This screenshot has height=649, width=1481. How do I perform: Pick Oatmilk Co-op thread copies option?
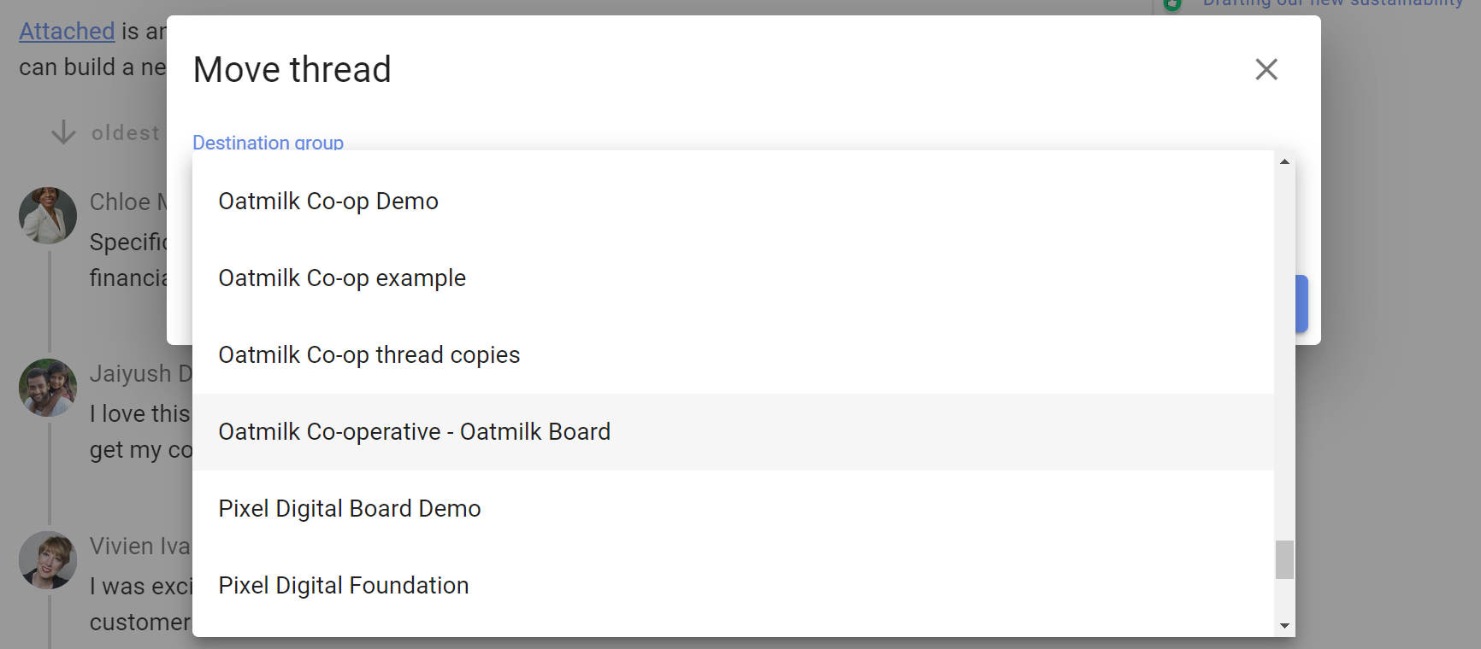pos(369,355)
